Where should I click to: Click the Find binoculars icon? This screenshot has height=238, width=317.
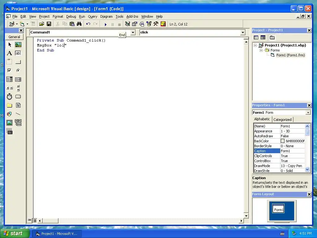[x=79, y=24]
